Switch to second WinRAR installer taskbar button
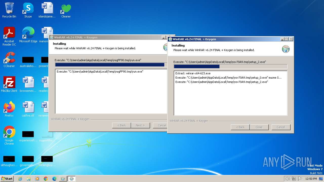 72,179
